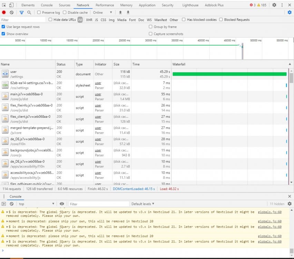This screenshot has width=294, height=259.
Task: Export HAR file download arrow
Action: pos(128,12)
